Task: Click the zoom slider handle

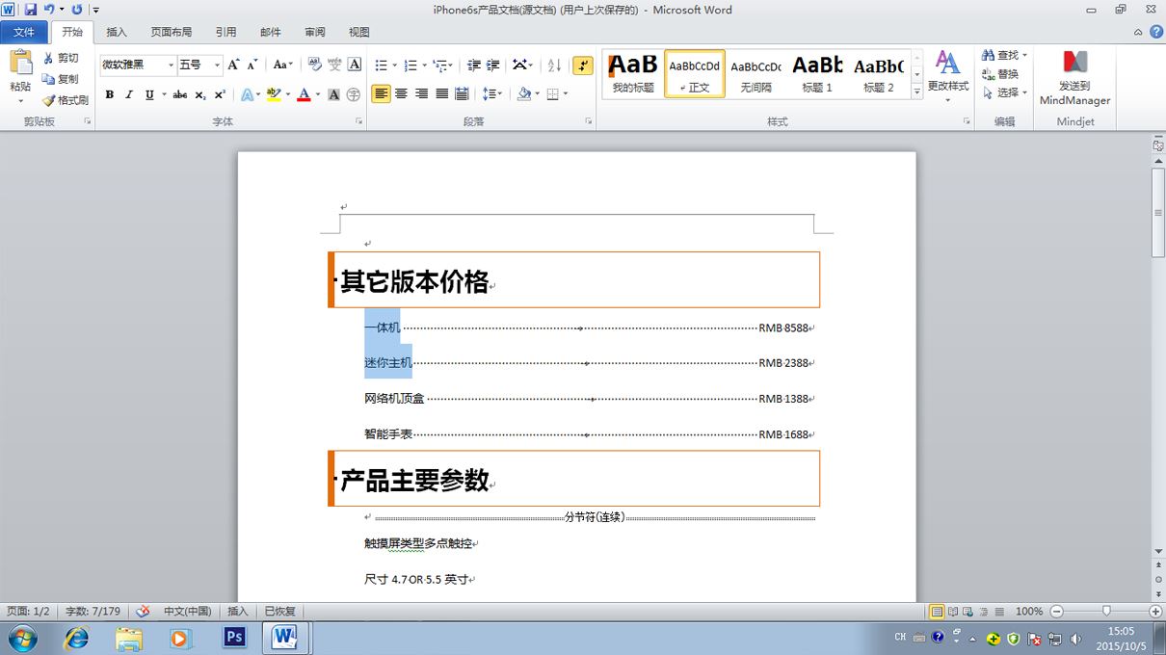Action: 1106,611
